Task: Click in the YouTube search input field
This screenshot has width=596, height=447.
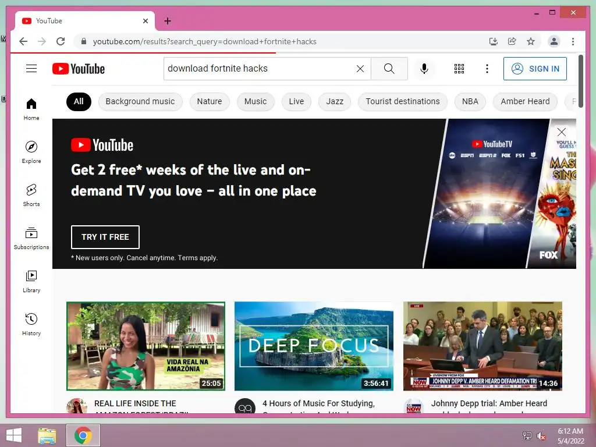Action: 260,69
